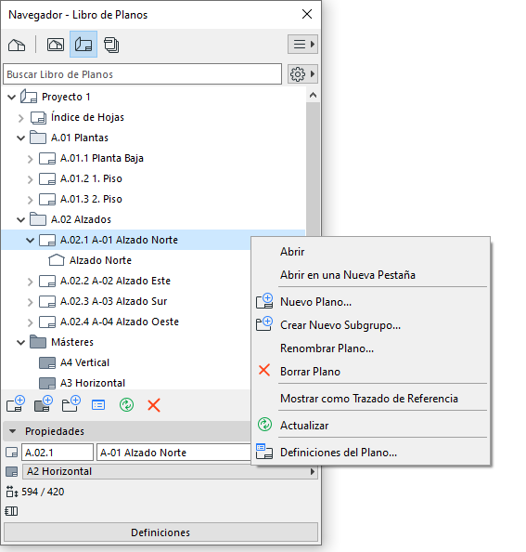Open search settings gear dropdown
The width and height of the screenshot is (526, 552).
[x=302, y=74]
